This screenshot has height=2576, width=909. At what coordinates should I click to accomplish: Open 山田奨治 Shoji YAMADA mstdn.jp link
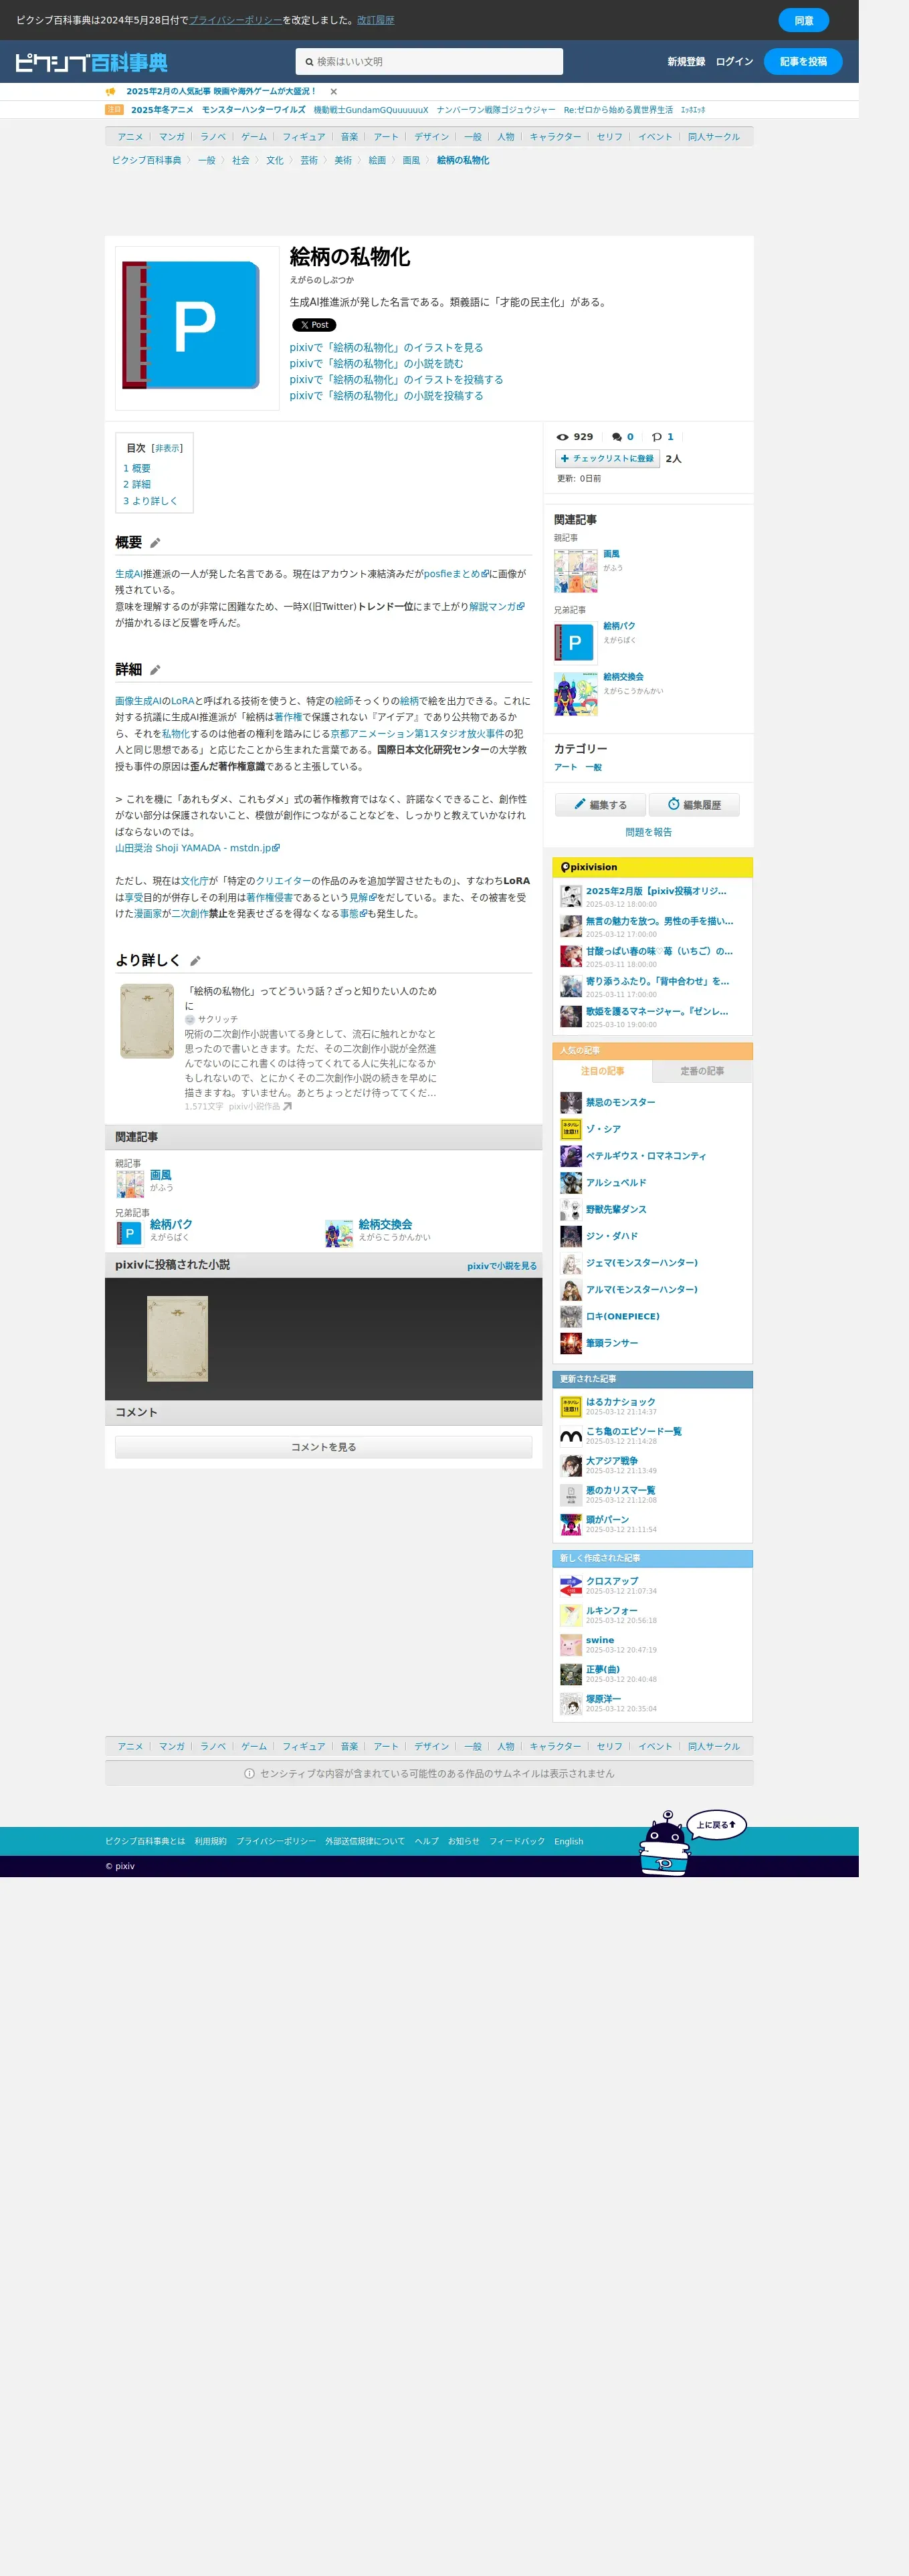pyautogui.click(x=197, y=848)
